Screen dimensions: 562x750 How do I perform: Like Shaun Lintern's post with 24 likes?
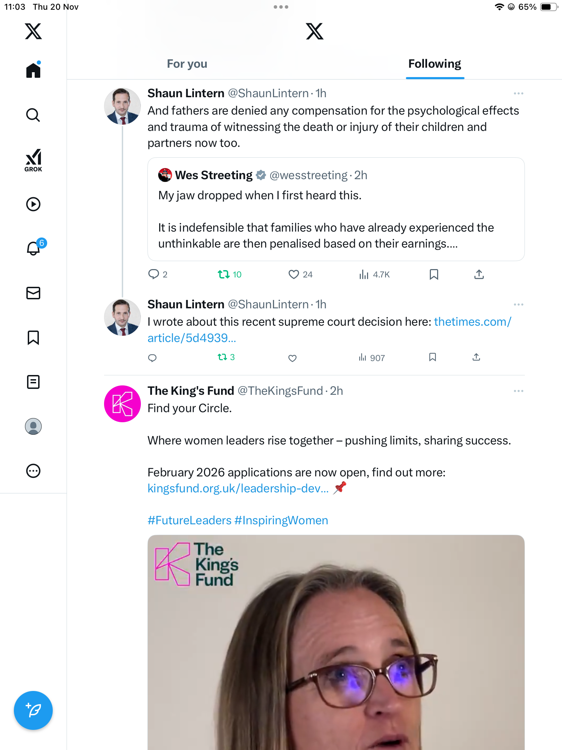(x=294, y=275)
